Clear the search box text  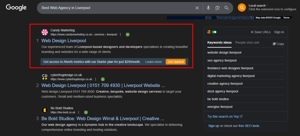197,8
